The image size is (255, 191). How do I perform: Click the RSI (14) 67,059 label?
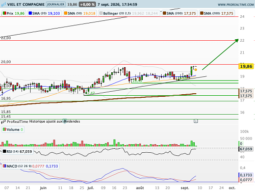[x=17, y=151]
